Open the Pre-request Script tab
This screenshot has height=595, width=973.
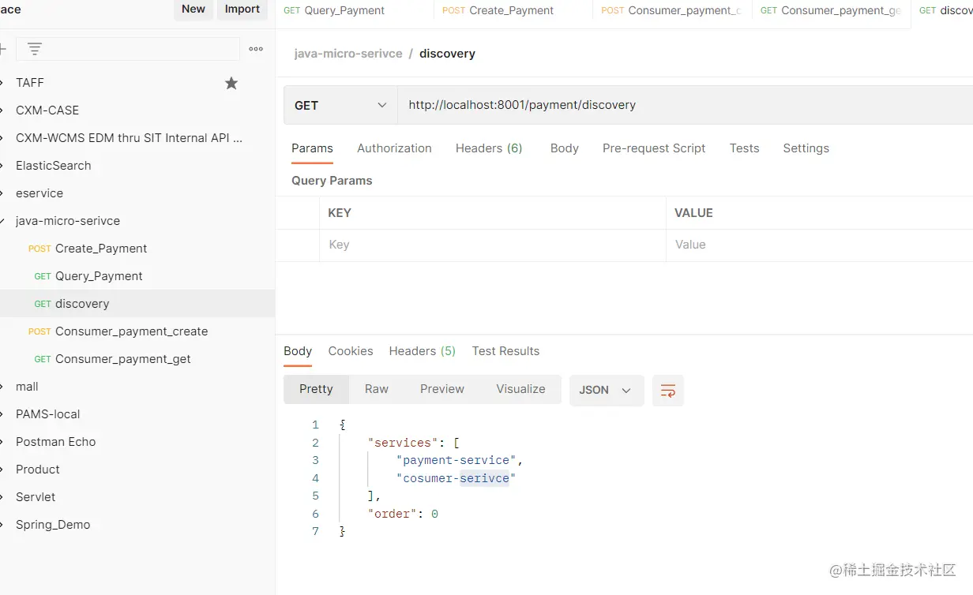(654, 148)
